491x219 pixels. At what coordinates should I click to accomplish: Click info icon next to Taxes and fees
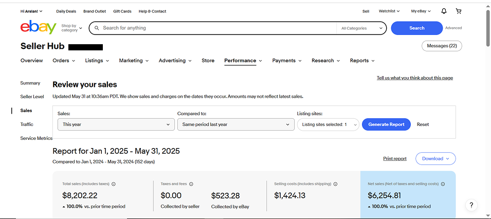click(x=191, y=184)
